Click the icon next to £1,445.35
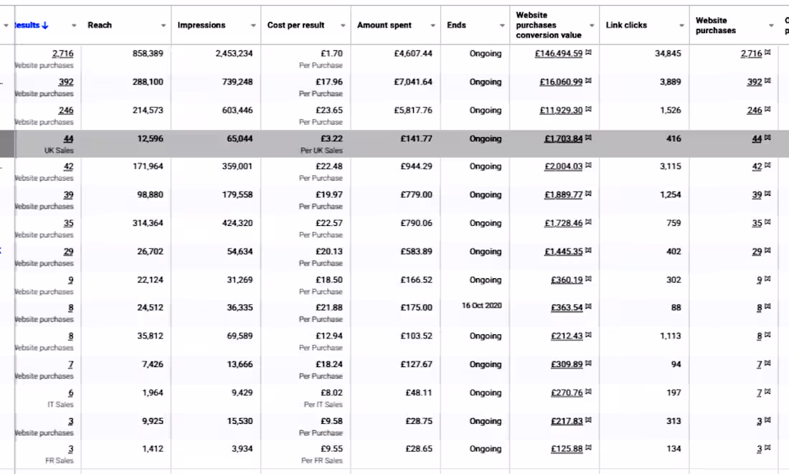Image resolution: width=789 pixels, height=474 pixels. [589, 252]
